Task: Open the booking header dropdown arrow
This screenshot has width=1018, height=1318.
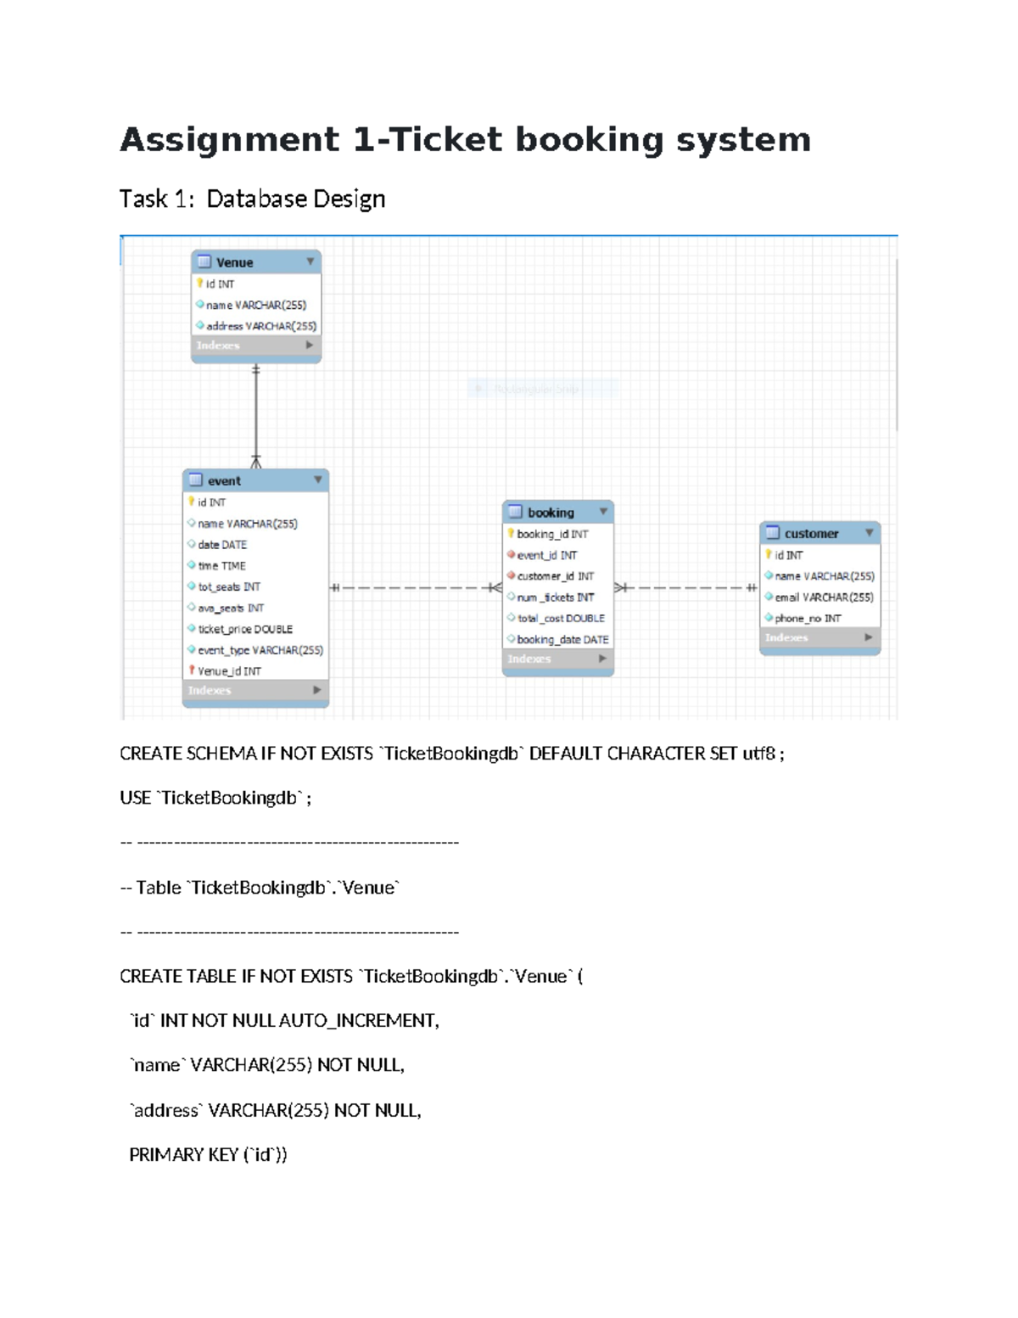Action: coord(602,512)
